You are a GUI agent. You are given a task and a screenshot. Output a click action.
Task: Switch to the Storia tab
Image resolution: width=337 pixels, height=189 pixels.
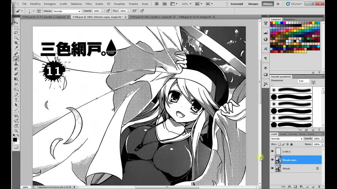click(302, 134)
